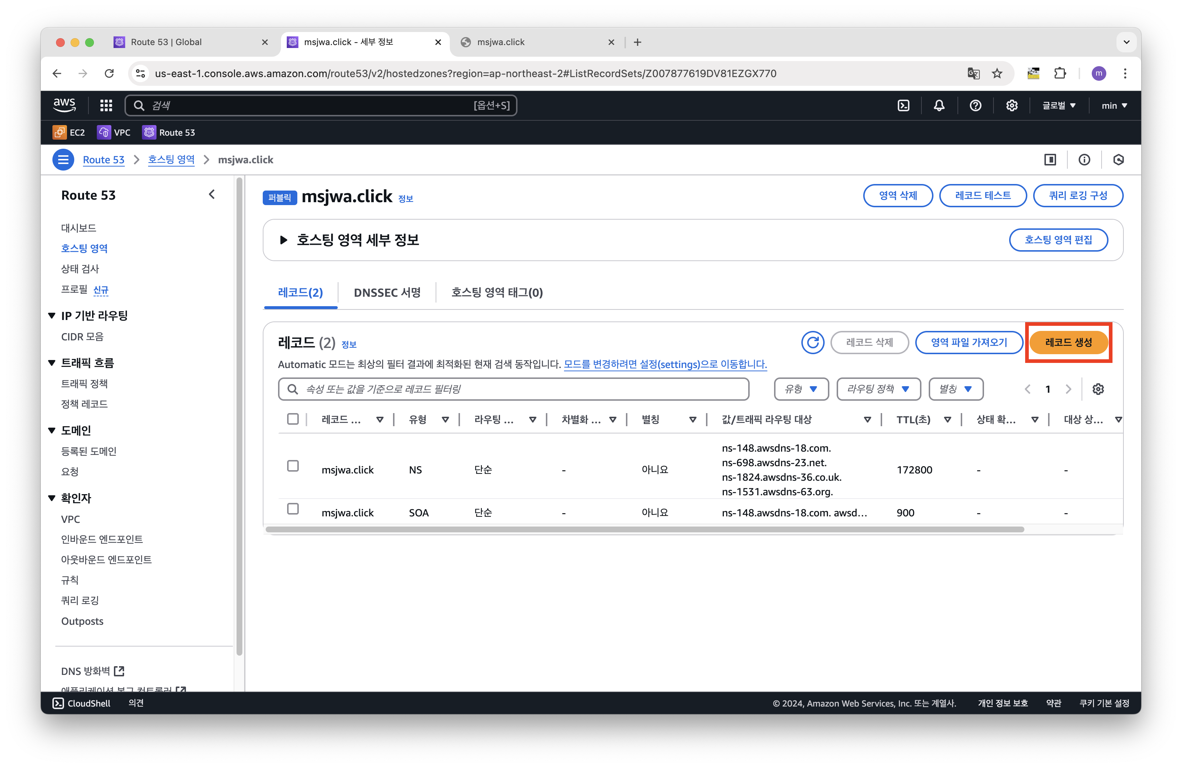The height and width of the screenshot is (768, 1182).
Task: Open the CloudShell terminal icon in top bar
Action: [903, 105]
